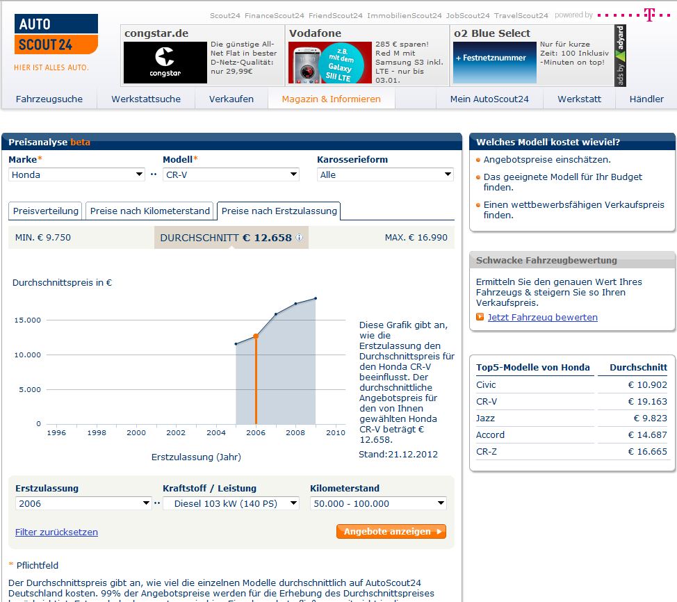This screenshot has width=677, height=602.
Task: Click the Telekom T logo
Action: pos(649,15)
